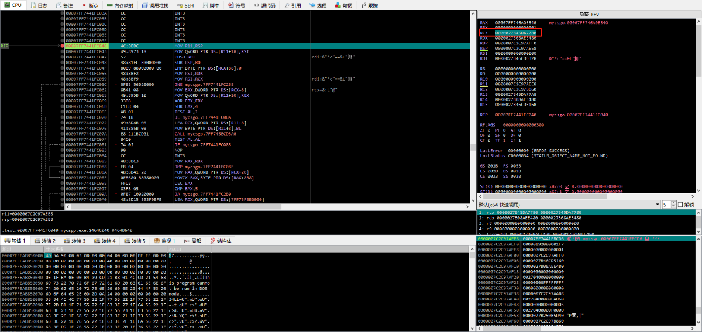Switch to the CPU tab

coord(13,5)
